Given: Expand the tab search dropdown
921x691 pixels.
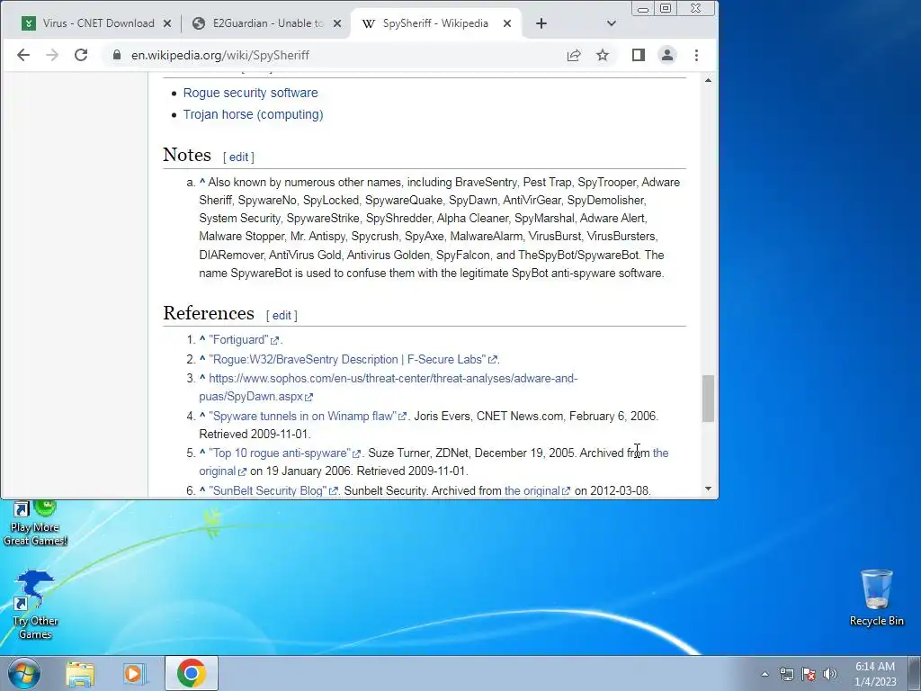Looking at the screenshot, I should tap(612, 23).
